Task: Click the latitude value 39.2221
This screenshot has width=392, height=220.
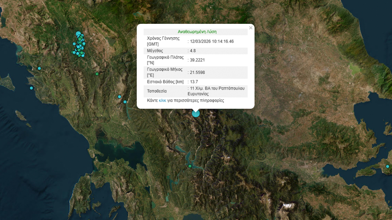Action: pyautogui.click(x=197, y=60)
